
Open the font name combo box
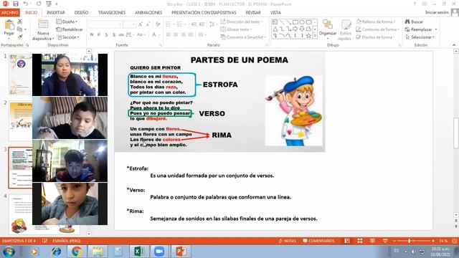pos(105,24)
